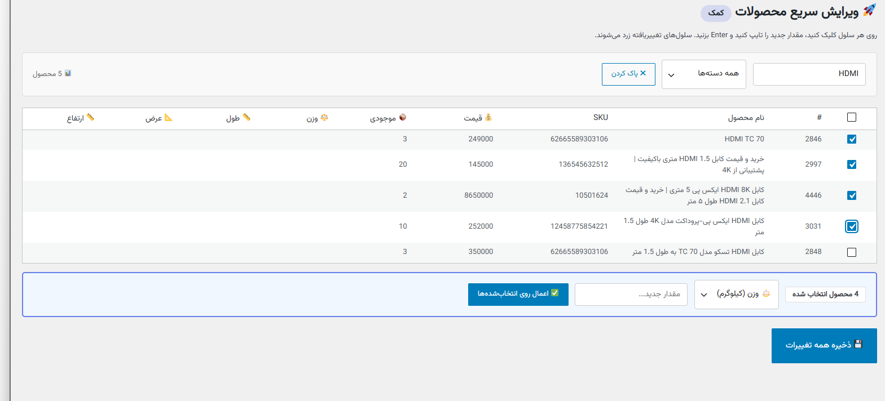
Task: Click the stock cell 20 for product 2997
Action: [403, 164]
